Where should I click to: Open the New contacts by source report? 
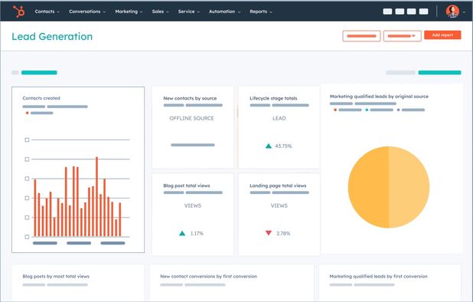tap(190, 98)
